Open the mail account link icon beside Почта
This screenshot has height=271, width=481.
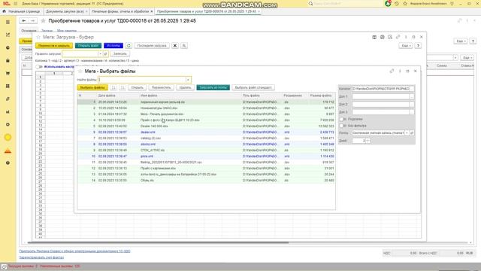click(412, 132)
